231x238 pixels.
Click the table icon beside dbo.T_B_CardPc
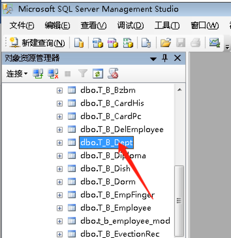72,116
